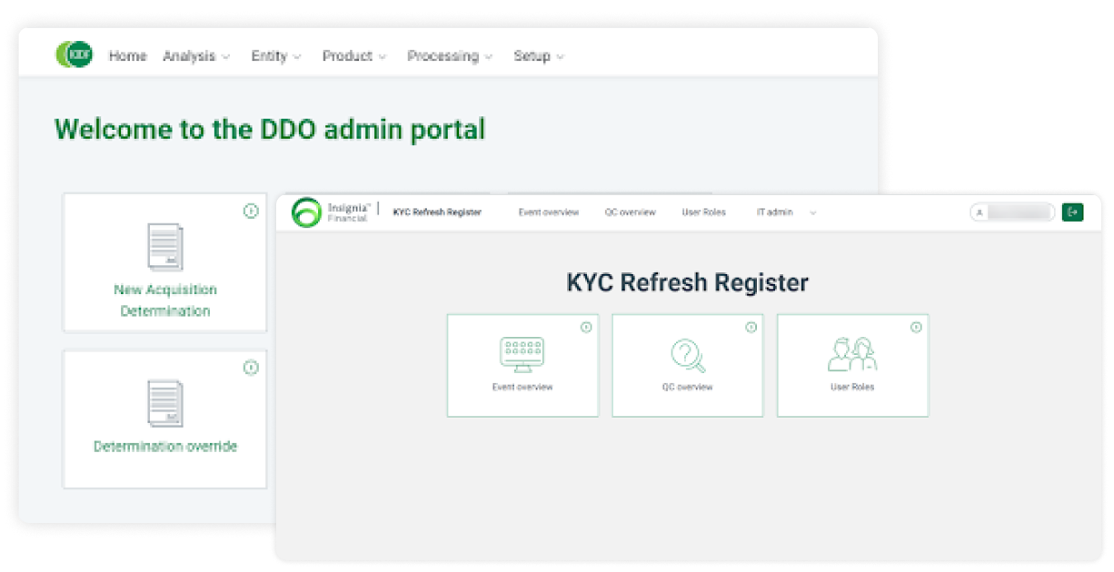Show info on QC overview card
This screenshot has height=572, width=1114.
751,327
